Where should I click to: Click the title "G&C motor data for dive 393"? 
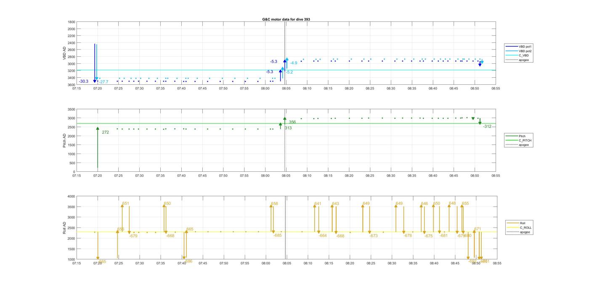coord(286,19)
